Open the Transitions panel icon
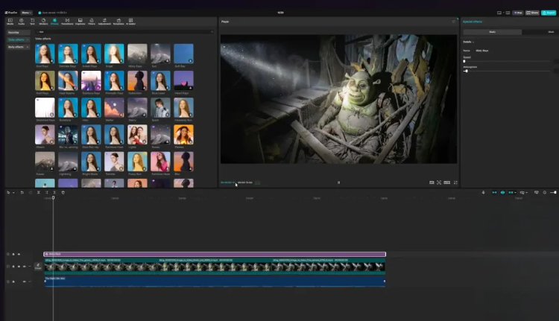The height and width of the screenshot is (321, 559). (x=66, y=21)
